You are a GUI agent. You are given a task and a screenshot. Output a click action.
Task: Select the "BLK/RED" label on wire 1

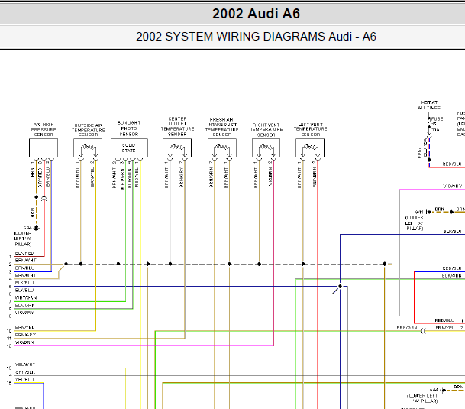24,253
